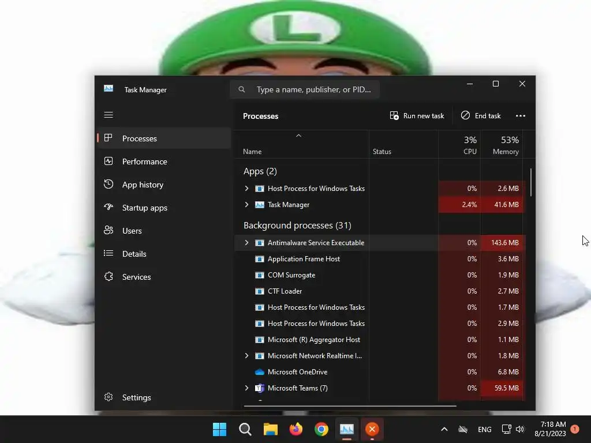
Task: Click the Services puzzle icon
Action: click(109, 276)
